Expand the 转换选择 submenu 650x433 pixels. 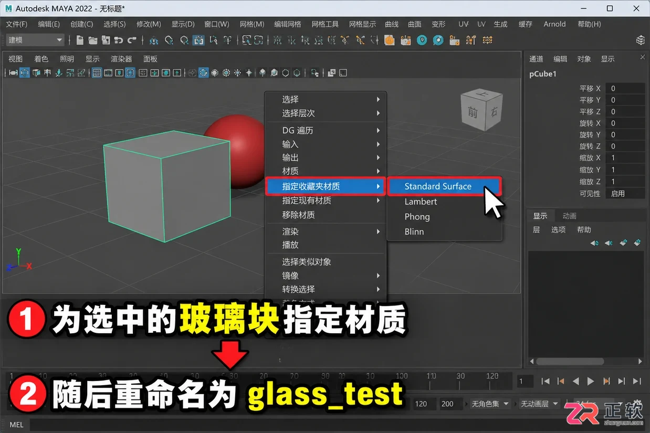point(326,289)
